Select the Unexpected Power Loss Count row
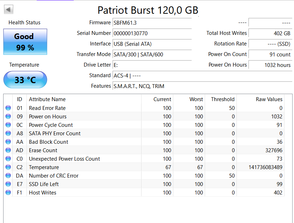Screen dimensions: 294x223 click(x=144, y=159)
